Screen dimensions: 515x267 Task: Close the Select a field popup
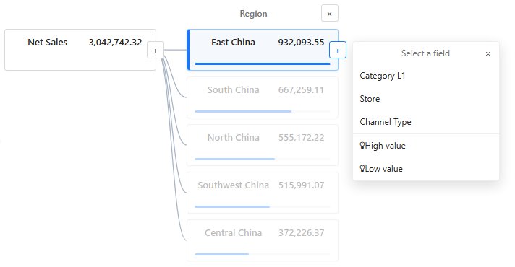coord(488,53)
